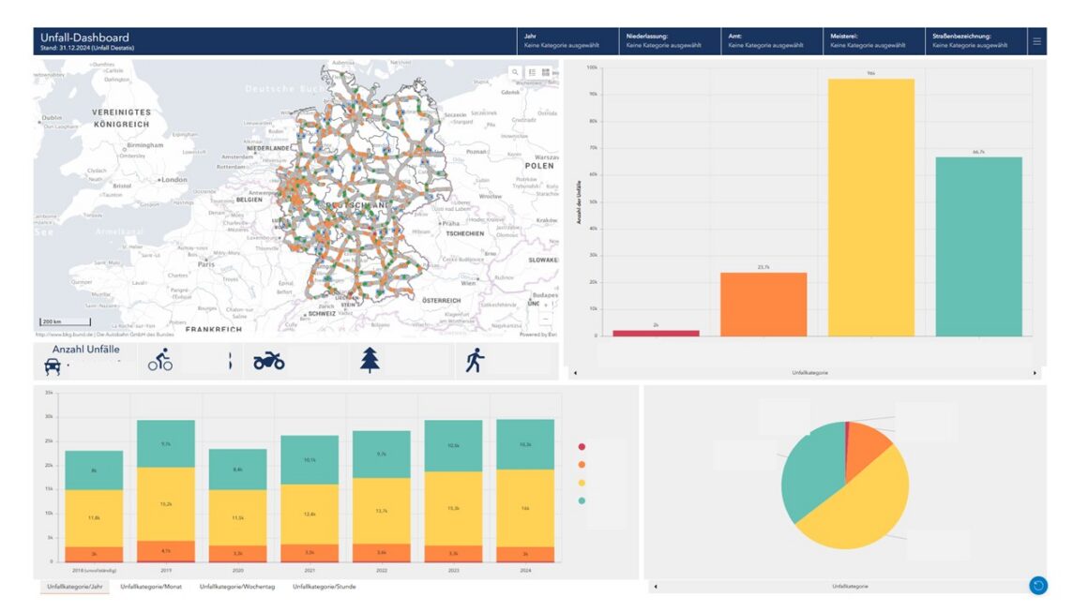Open the Straßenbezeichnung filter dropdown
Image resolution: width=1088 pixels, height=612 pixels.
[x=975, y=41]
